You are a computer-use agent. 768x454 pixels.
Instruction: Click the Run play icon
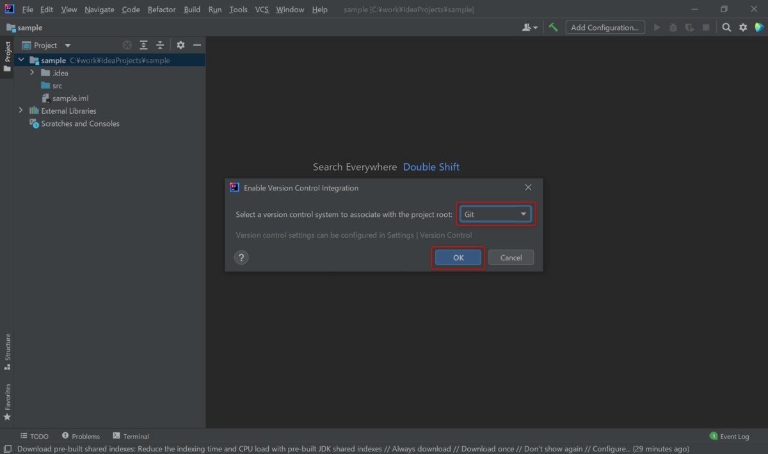(657, 27)
